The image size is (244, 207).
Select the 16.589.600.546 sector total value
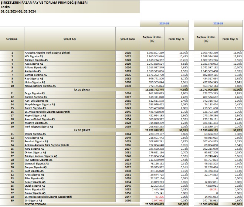206,204
